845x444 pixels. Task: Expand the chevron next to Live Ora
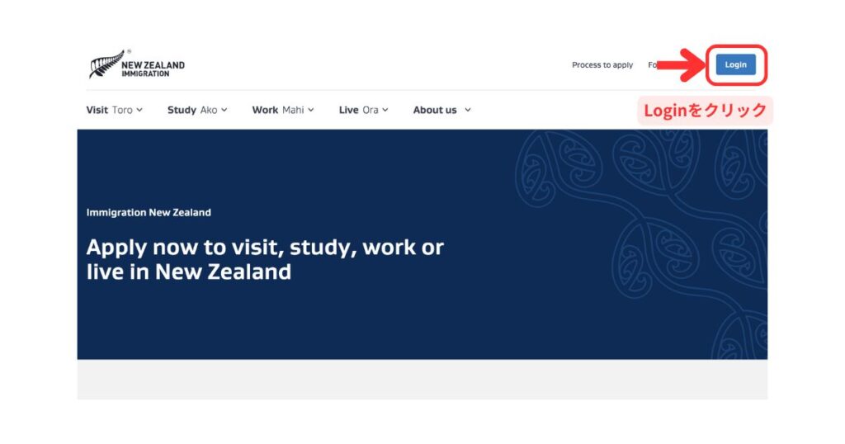[x=385, y=110]
